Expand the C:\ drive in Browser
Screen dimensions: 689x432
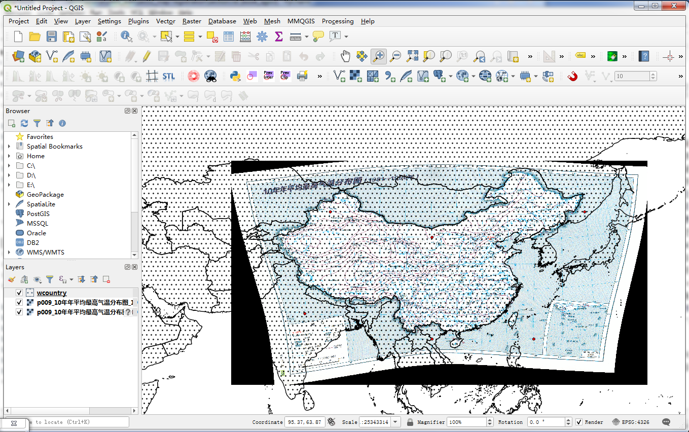[x=9, y=165]
